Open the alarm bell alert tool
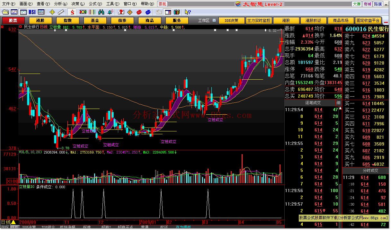This screenshot has height=230, width=391. tap(110, 12)
